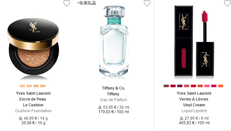Choose the light pink lipstick swatch
Screen dimensions: 231x131
click(207, 86)
